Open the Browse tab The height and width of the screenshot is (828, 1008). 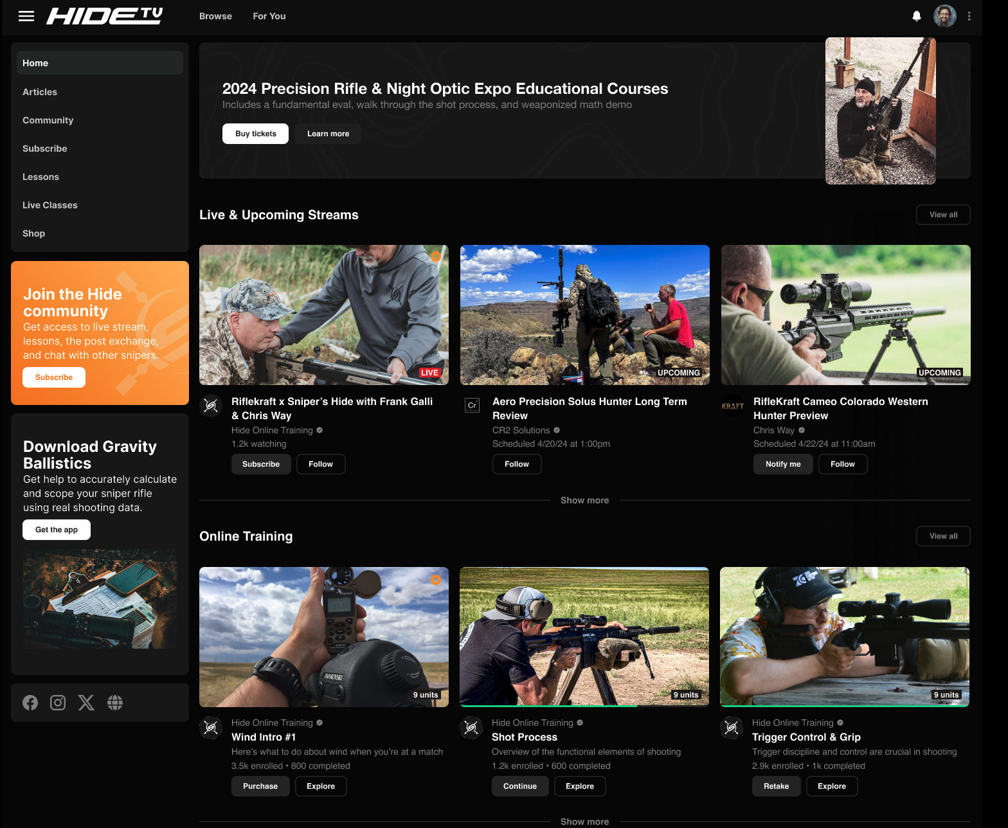pos(215,16)
